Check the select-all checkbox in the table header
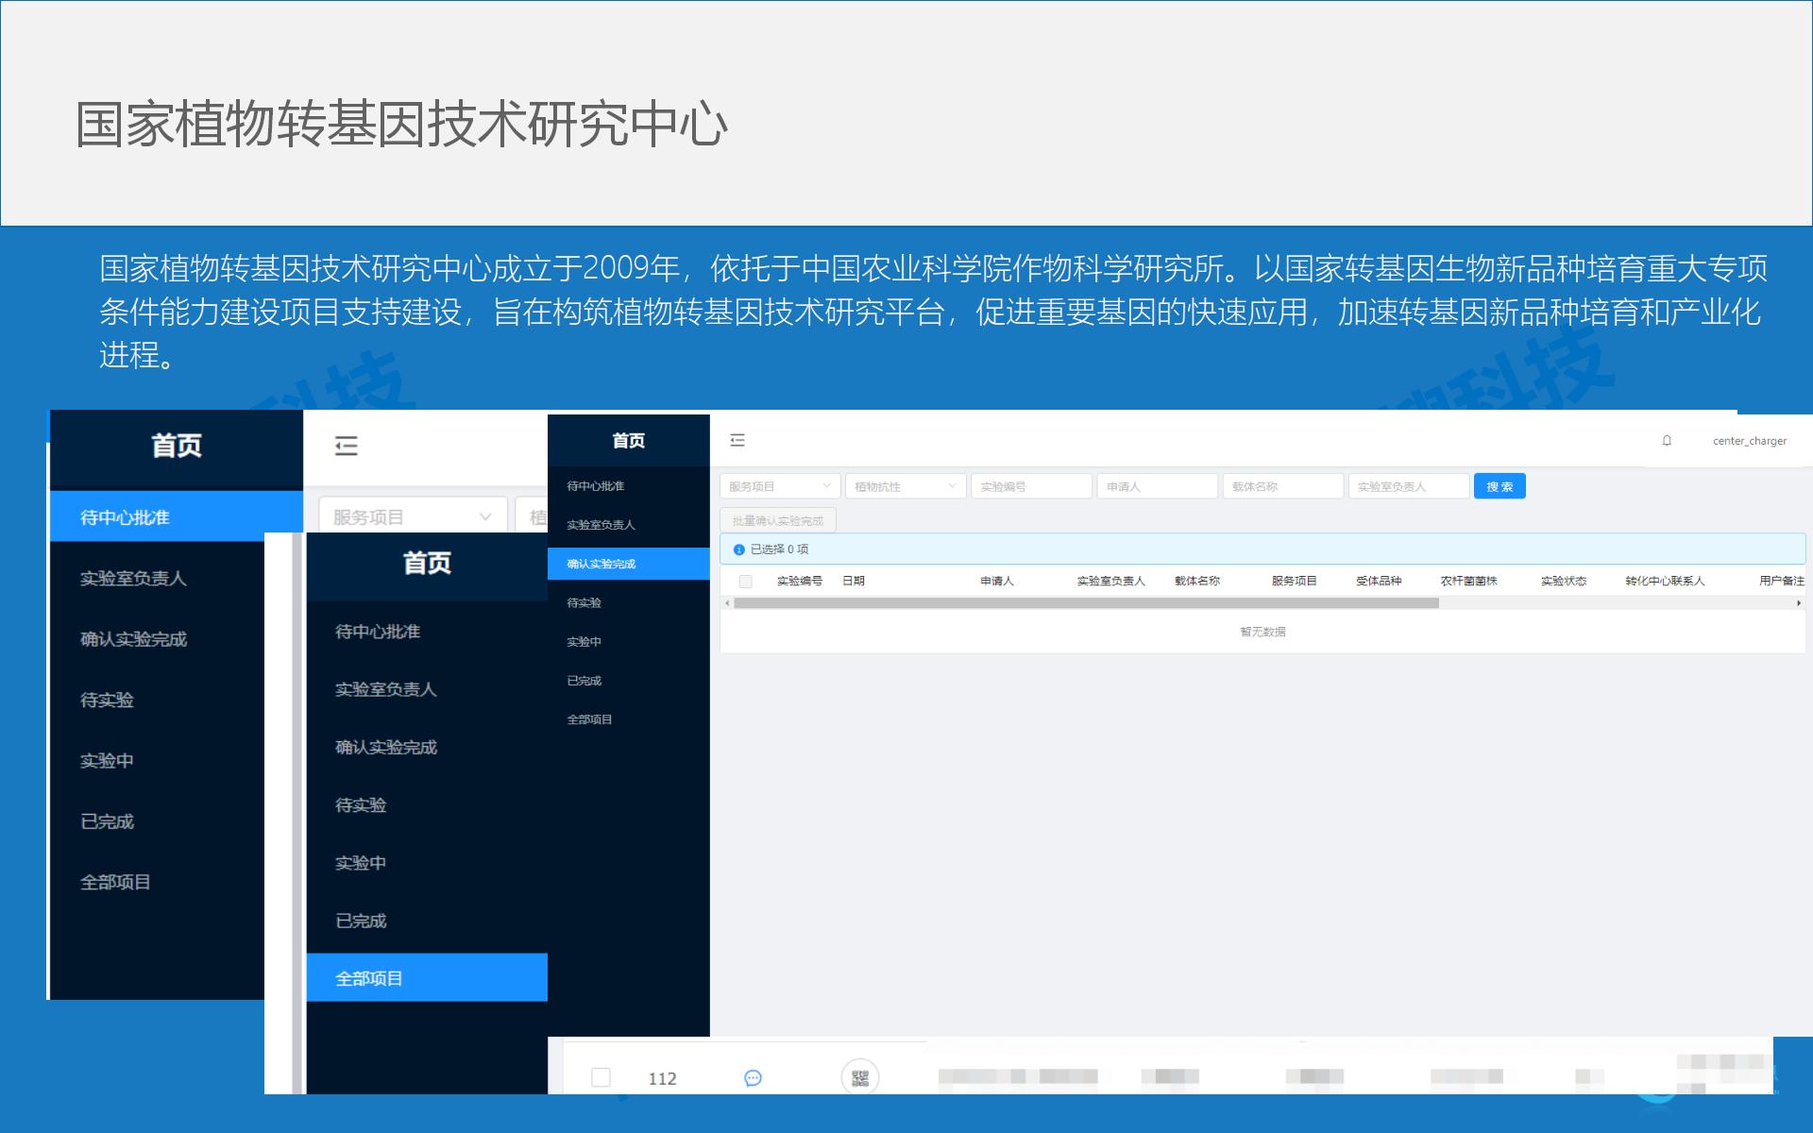 (x=746, y=581)
